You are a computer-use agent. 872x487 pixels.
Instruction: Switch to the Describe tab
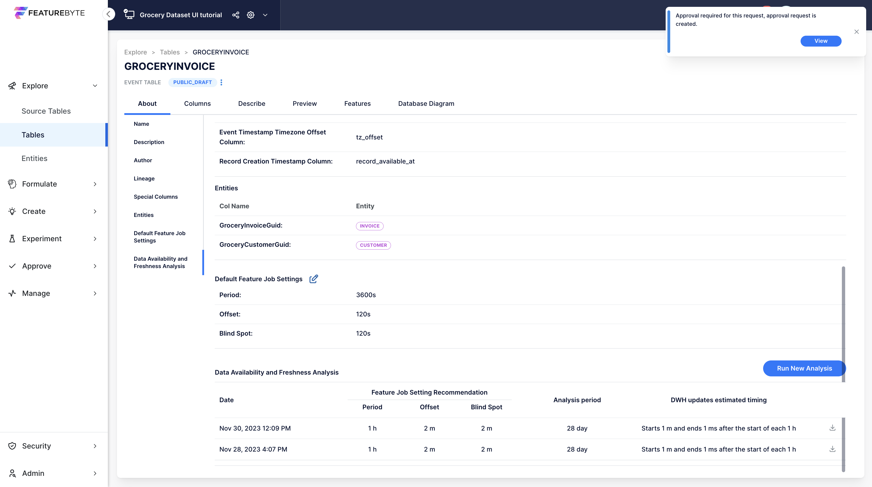251,104
